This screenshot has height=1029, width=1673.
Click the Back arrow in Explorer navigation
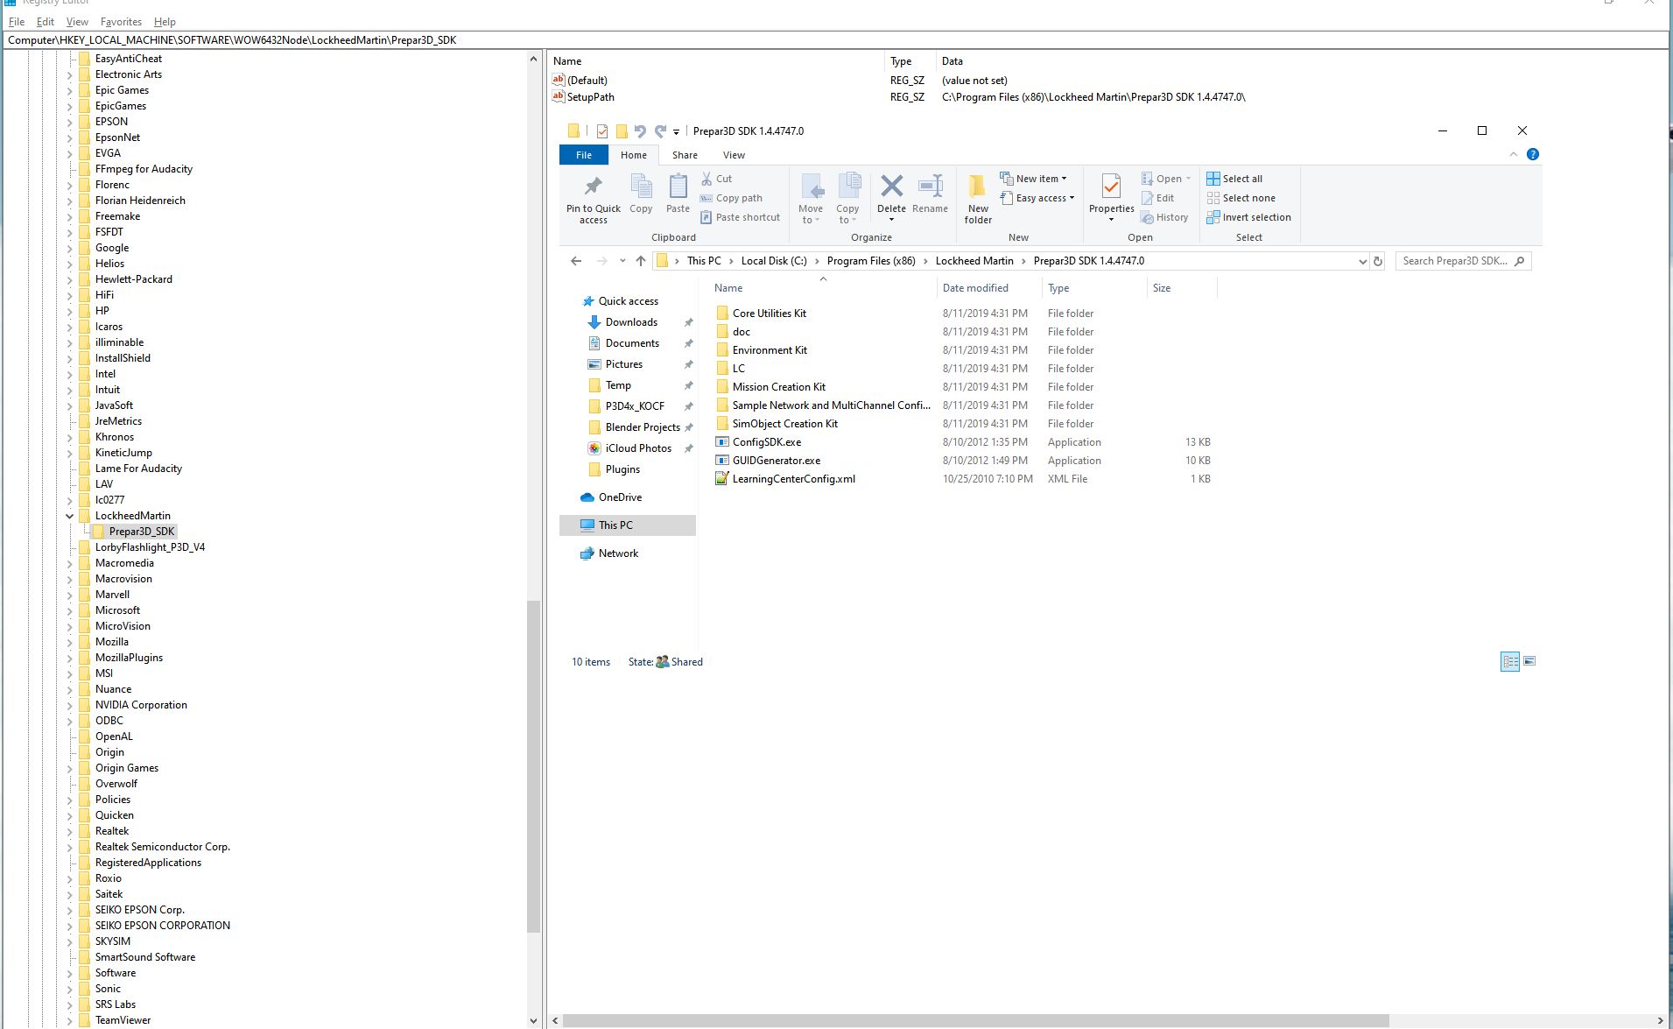pyautogui.click(x=575, y=261)
